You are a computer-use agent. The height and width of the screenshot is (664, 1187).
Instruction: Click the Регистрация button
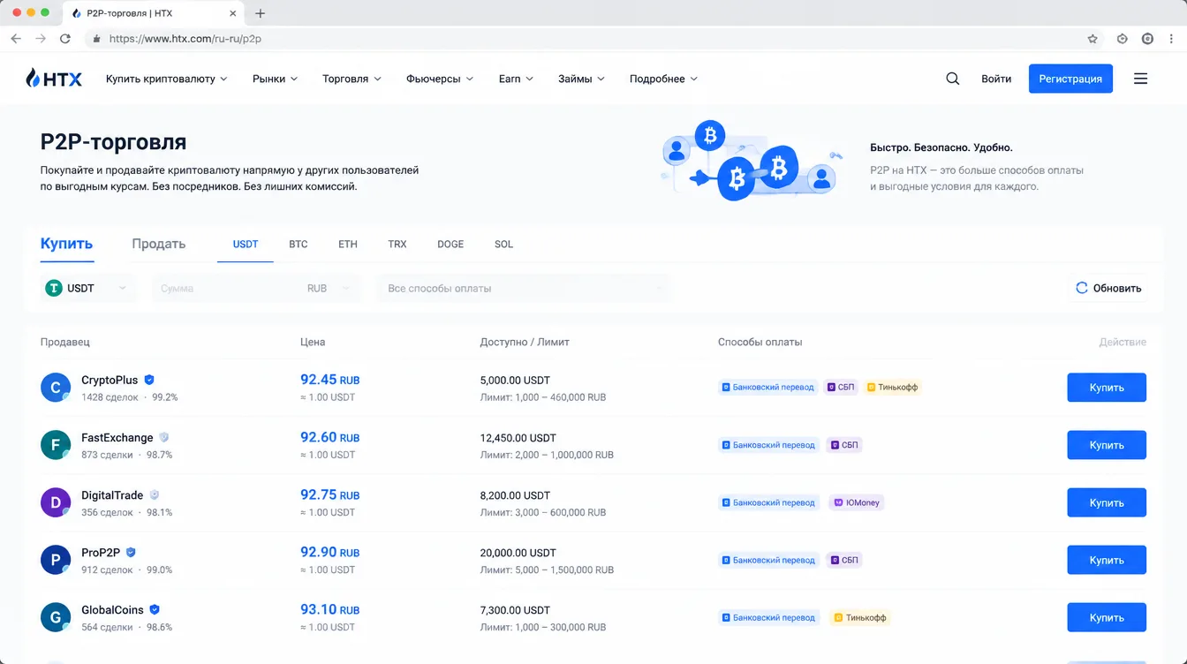(1070, 79)
